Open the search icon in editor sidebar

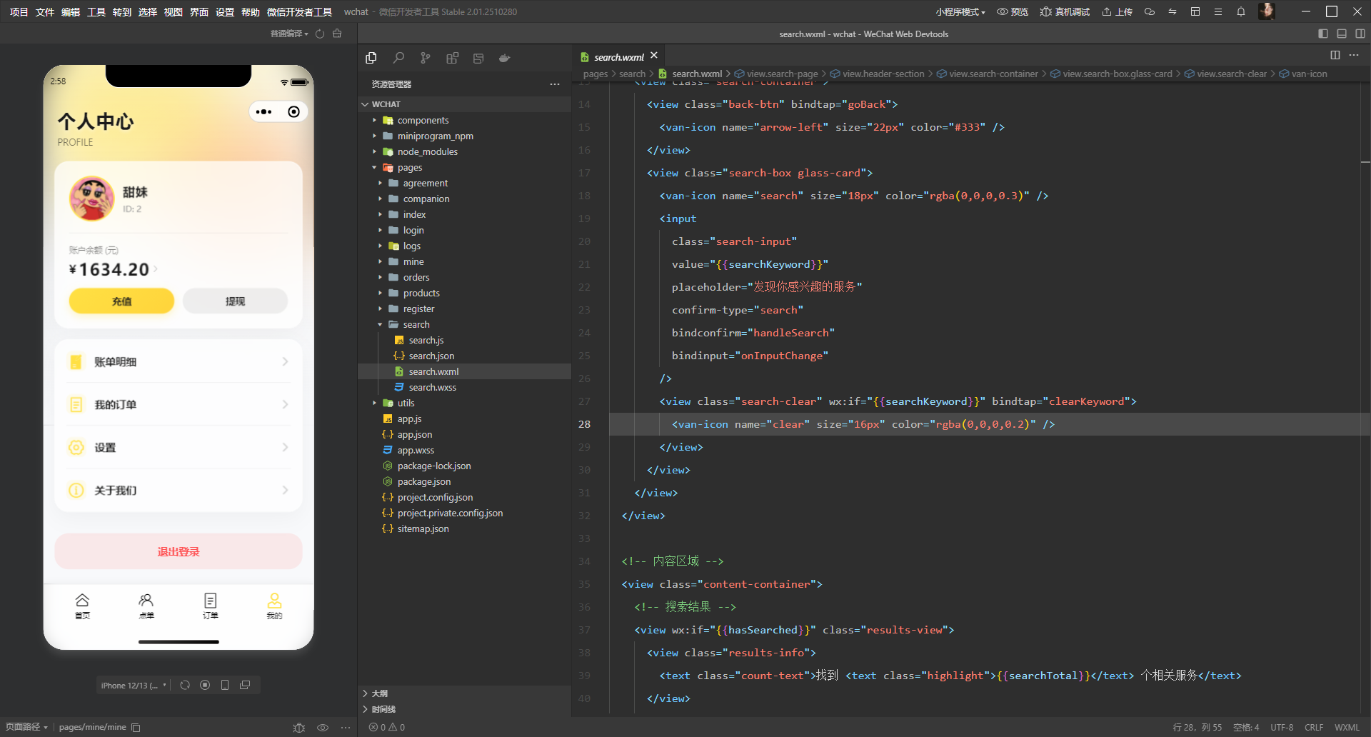(x=398, y=58)
